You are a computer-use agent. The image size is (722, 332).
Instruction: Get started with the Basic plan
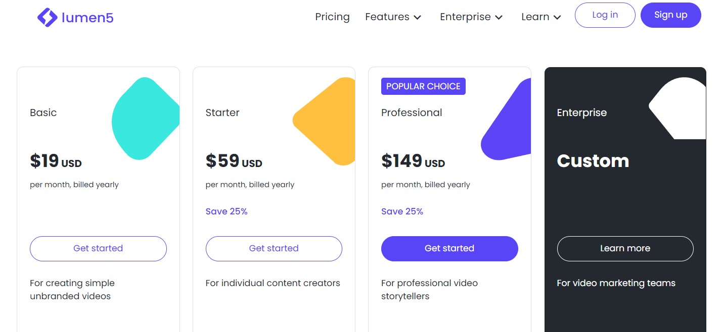[98, 248]
